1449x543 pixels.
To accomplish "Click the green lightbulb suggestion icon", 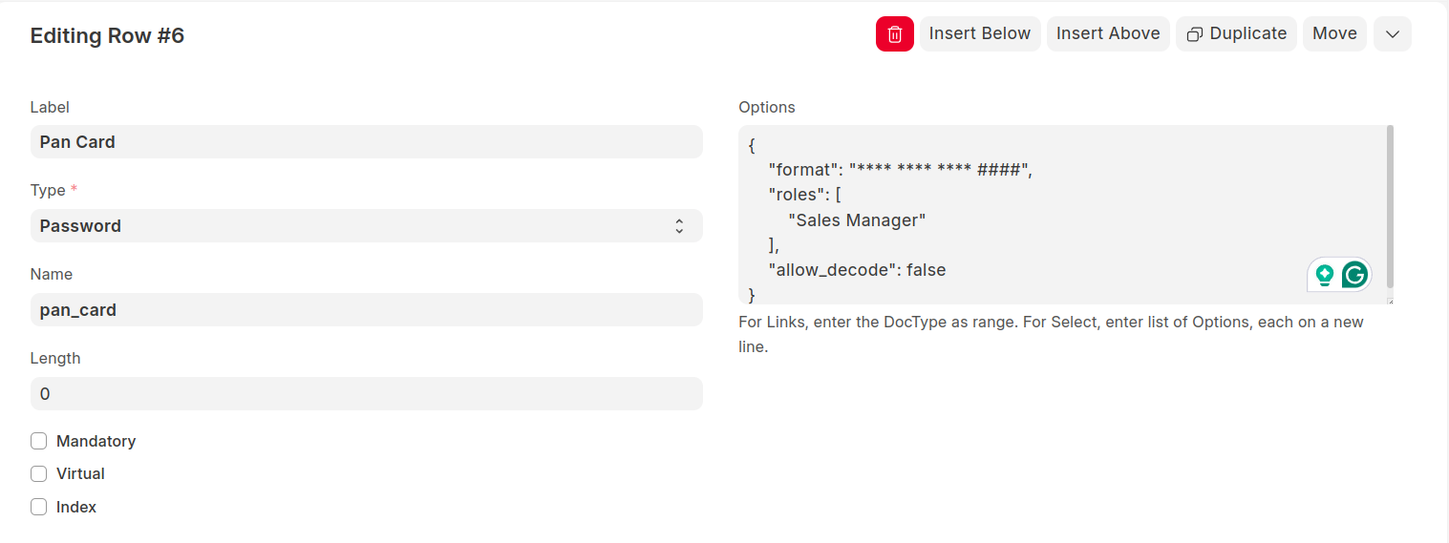I will click(1324, 275).
